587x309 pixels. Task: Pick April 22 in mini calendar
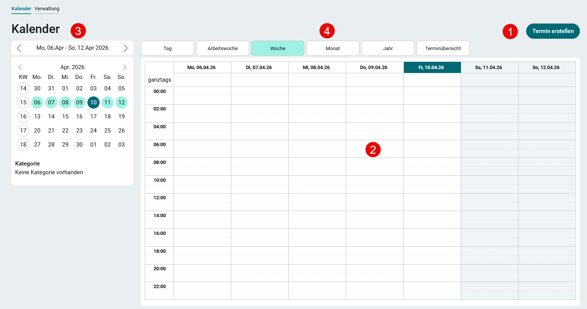pyautogui.click(x=65, y=131)
